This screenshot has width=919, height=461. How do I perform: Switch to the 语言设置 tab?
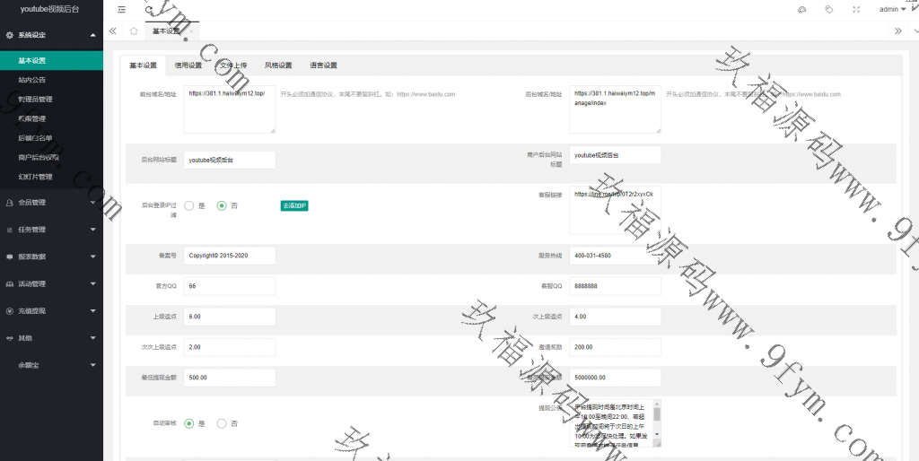323,65
